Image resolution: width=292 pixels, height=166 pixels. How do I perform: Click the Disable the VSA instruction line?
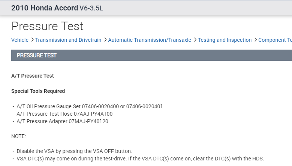pyautogui.click(x=74, y=151)
